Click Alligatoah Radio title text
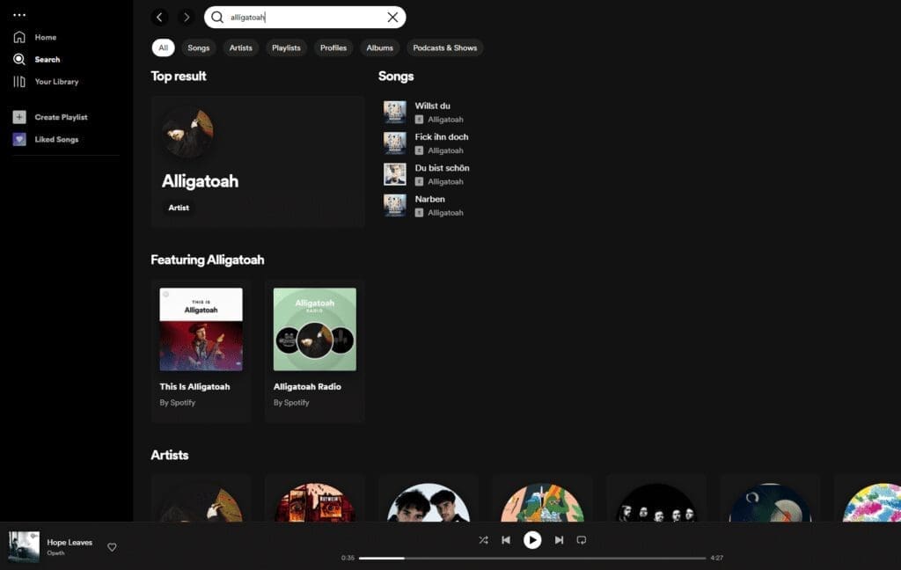The height and width of the screenshot is (570, 901). (307, 387)
